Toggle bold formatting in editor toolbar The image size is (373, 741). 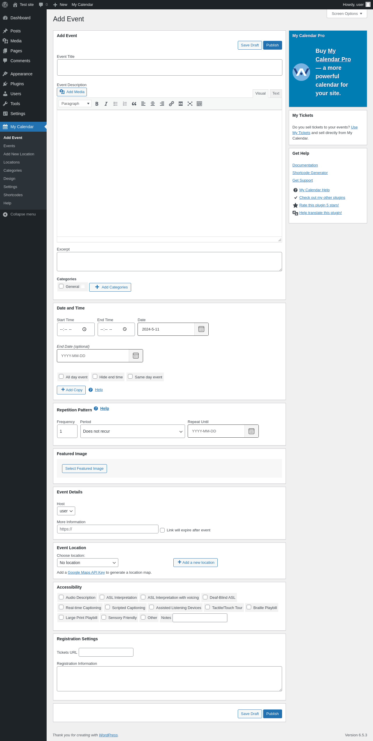click(x=97, y=104)
